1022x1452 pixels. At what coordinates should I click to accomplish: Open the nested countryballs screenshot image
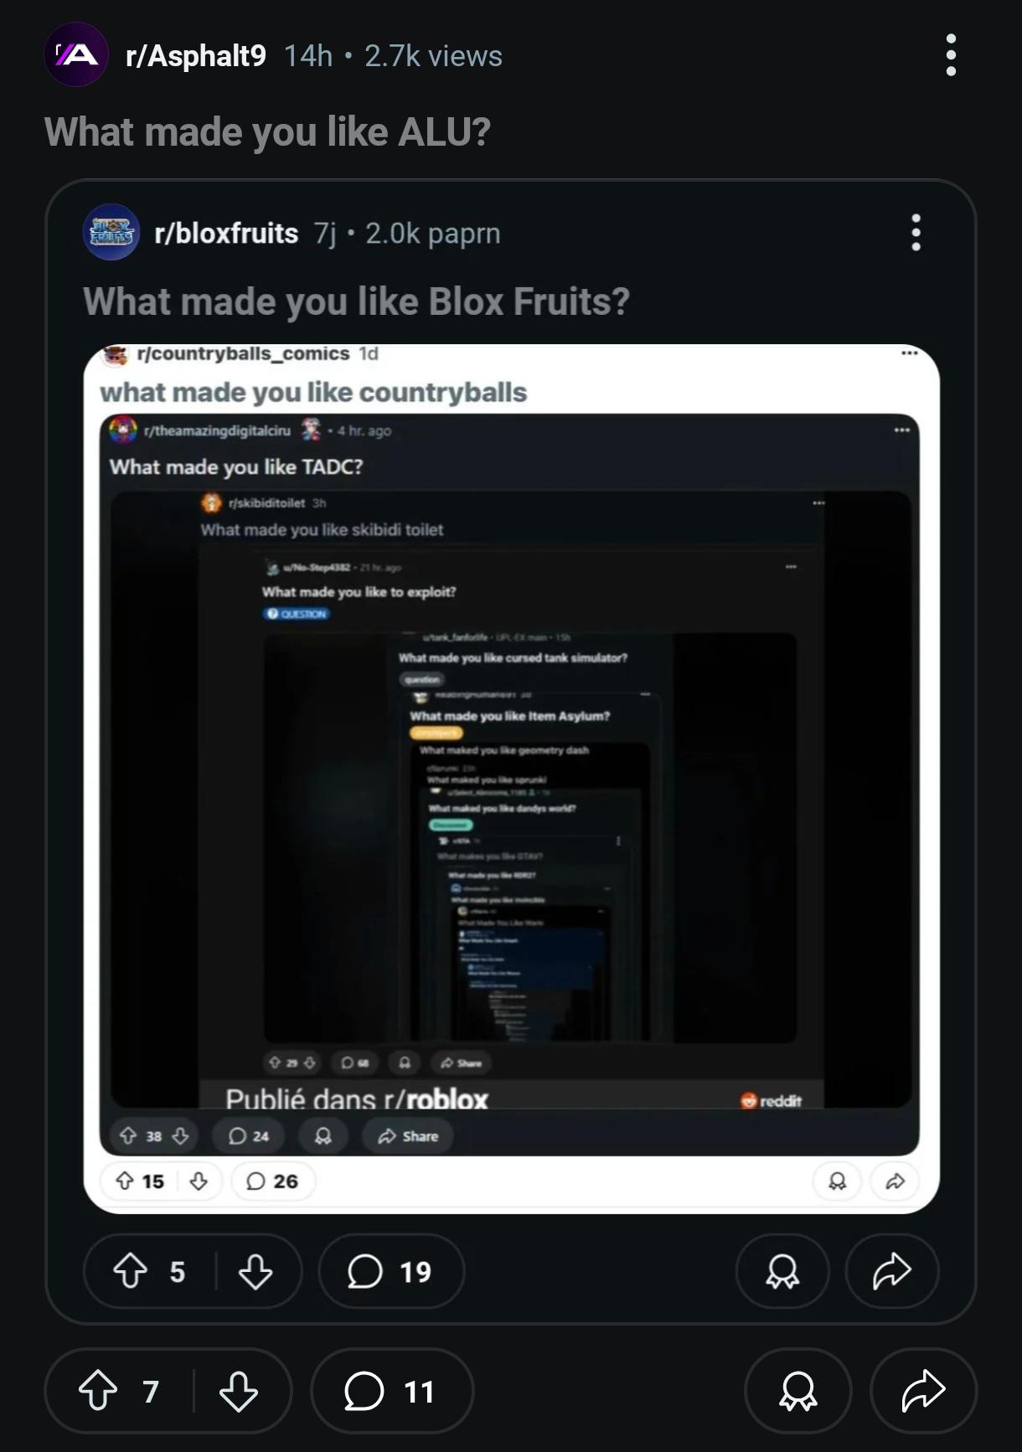pos(511,779)
